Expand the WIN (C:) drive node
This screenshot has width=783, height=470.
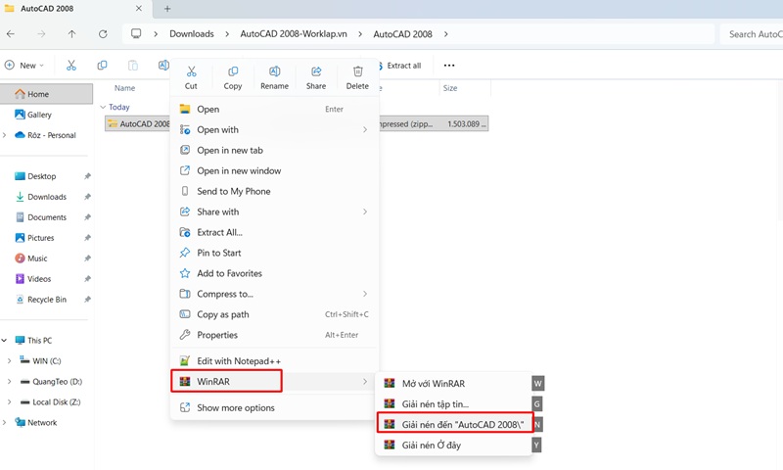point(9,360)
